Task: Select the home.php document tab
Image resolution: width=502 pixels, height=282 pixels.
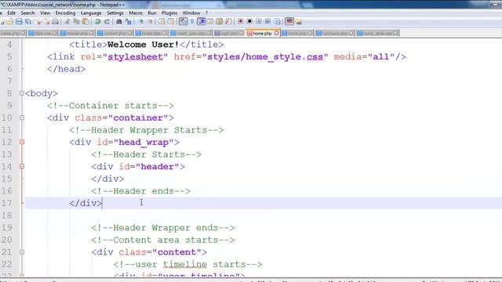Action: (x=263, y=33)
